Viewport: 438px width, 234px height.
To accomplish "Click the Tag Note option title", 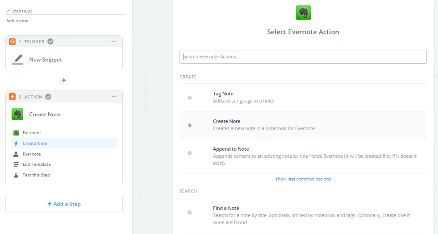I will (x=223, y=94).
